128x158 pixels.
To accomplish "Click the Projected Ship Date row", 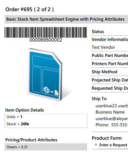I will (110, 80).
